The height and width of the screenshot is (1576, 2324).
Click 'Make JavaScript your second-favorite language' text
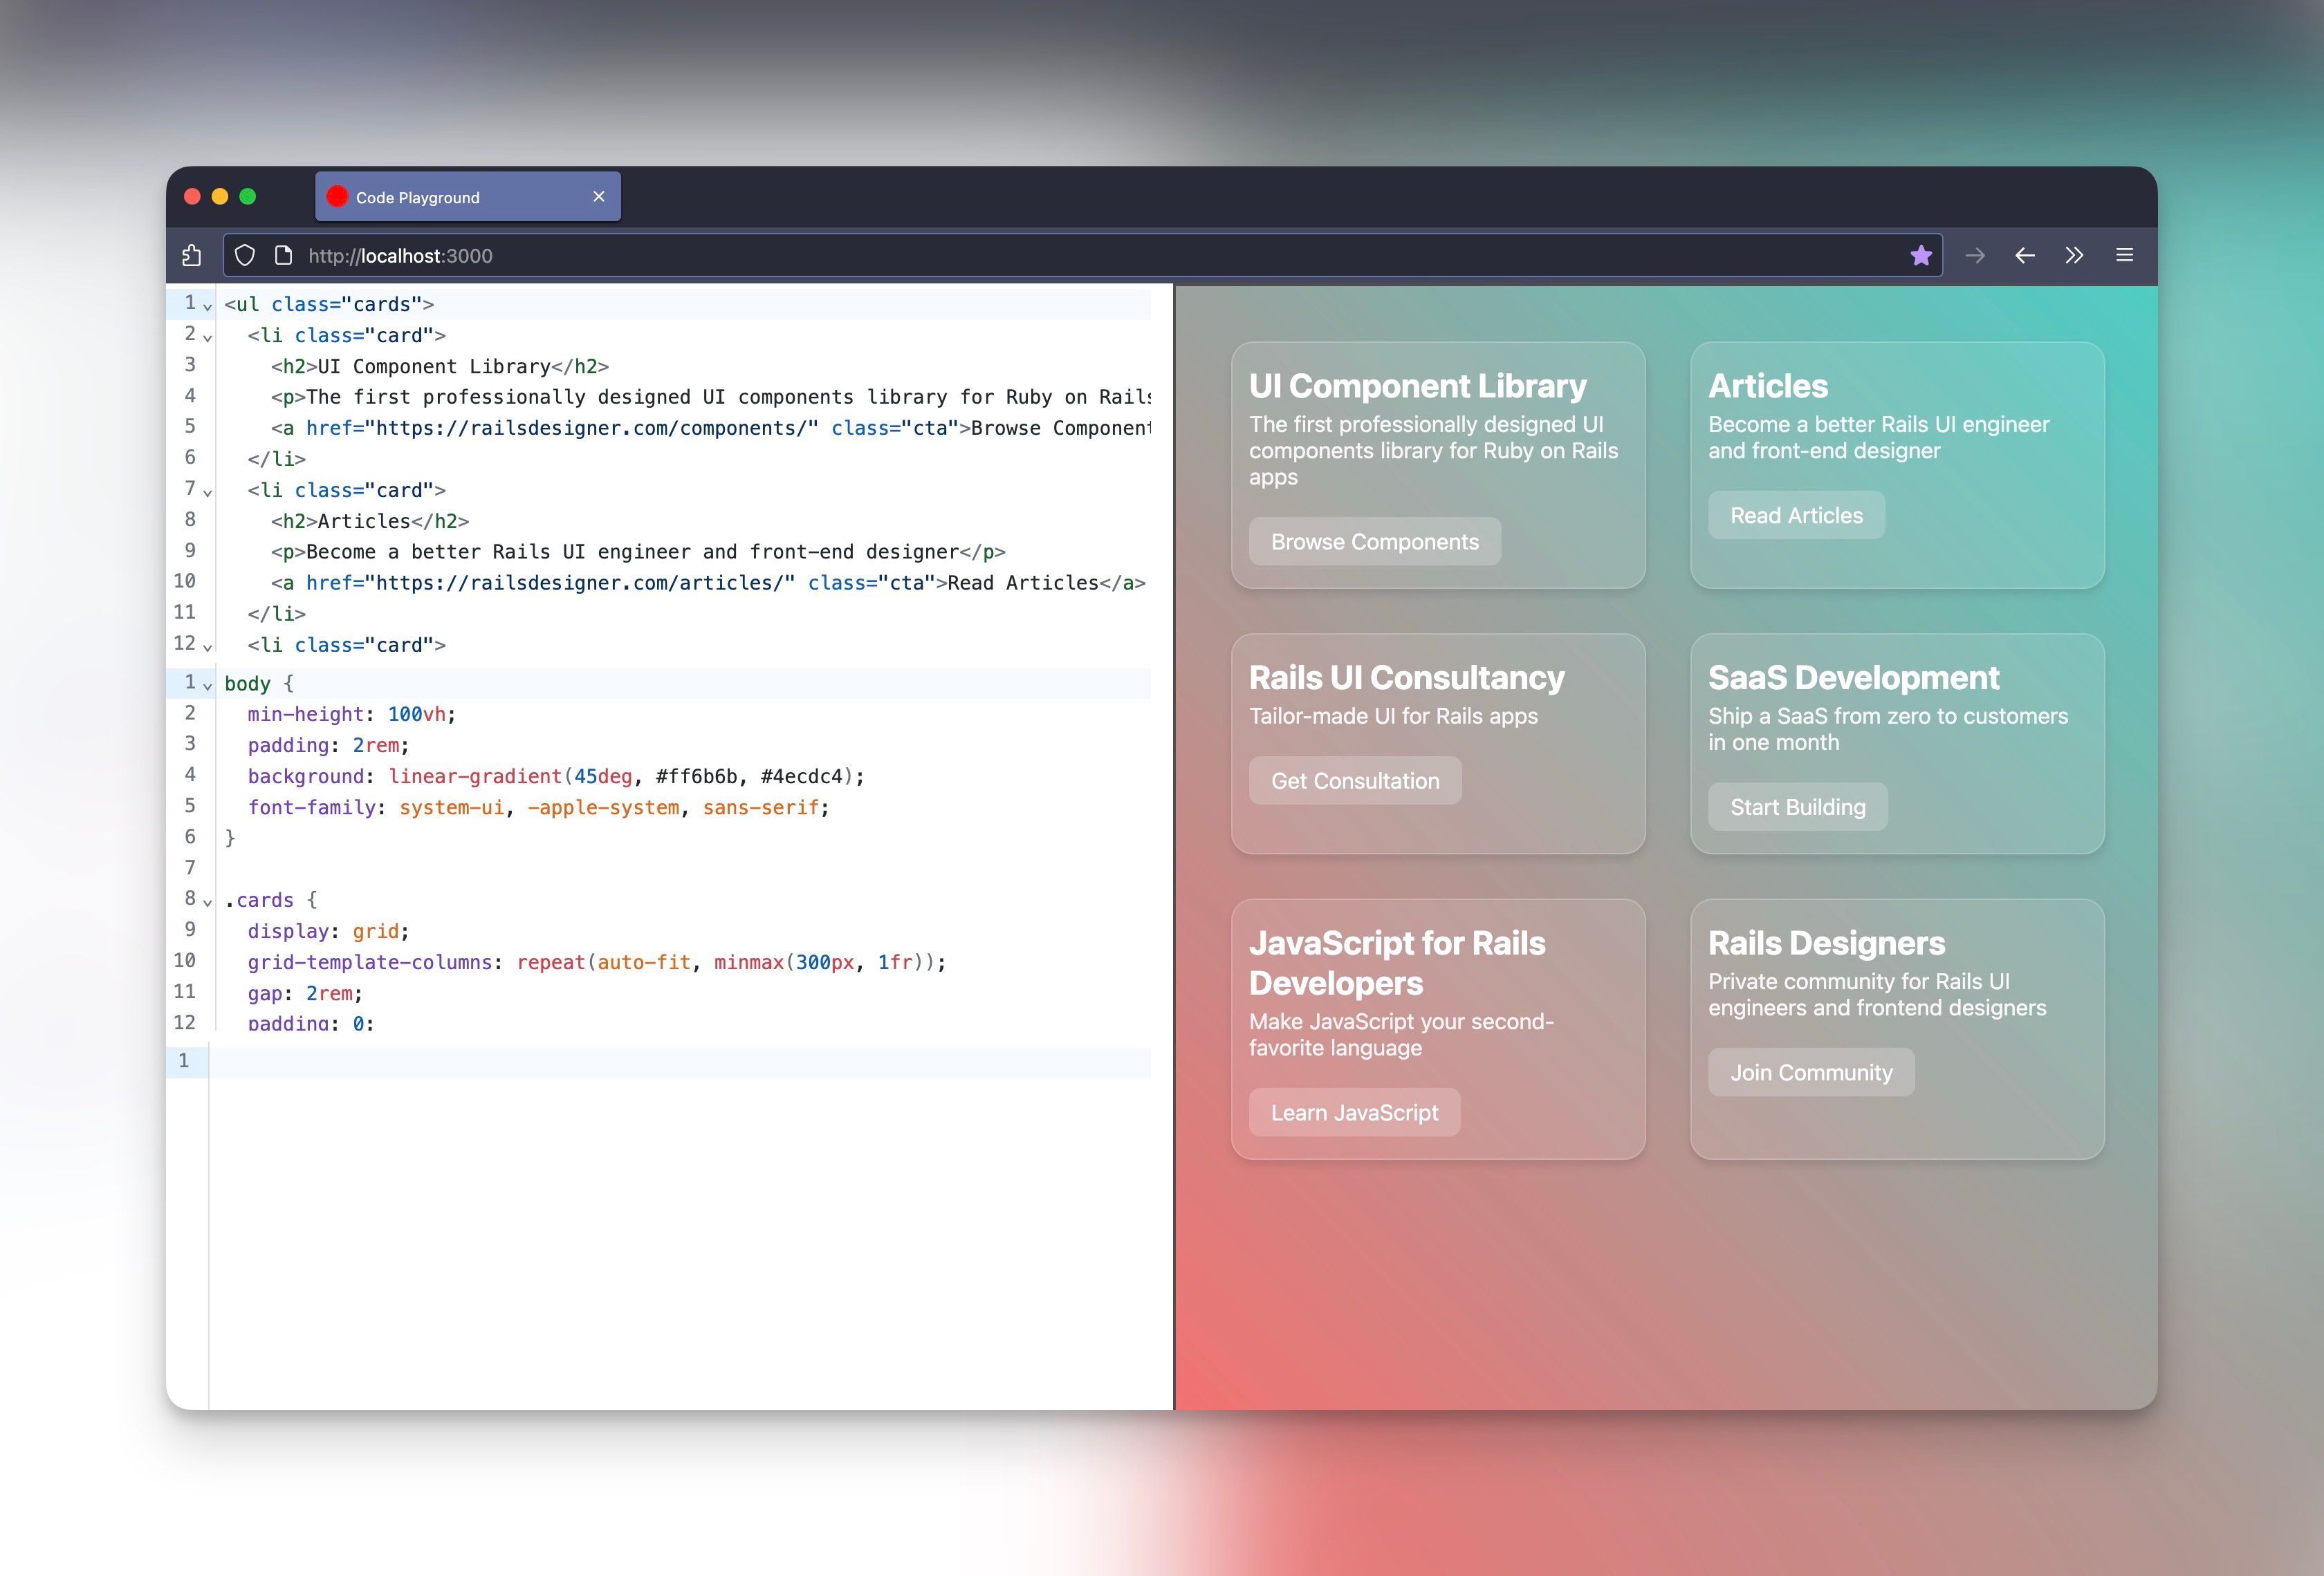[1401, 1034]
